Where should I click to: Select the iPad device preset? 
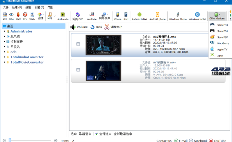click(126, 16)
